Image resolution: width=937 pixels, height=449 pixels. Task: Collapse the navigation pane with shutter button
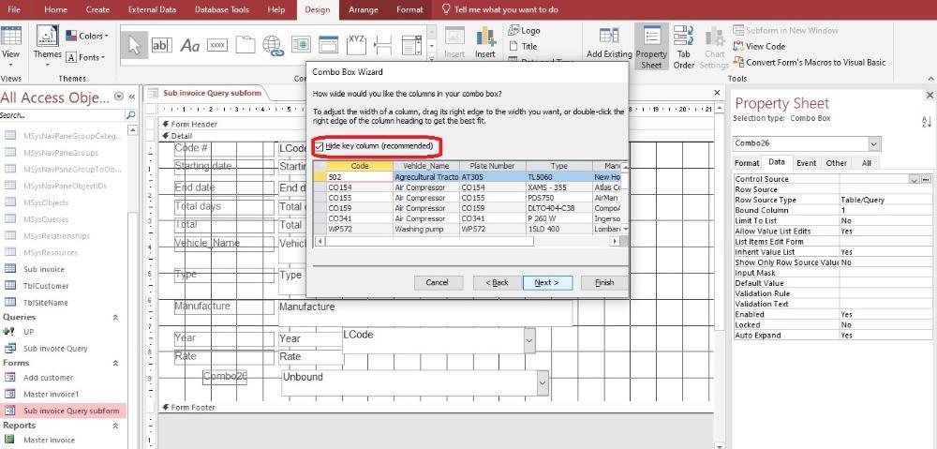(132, 97)
